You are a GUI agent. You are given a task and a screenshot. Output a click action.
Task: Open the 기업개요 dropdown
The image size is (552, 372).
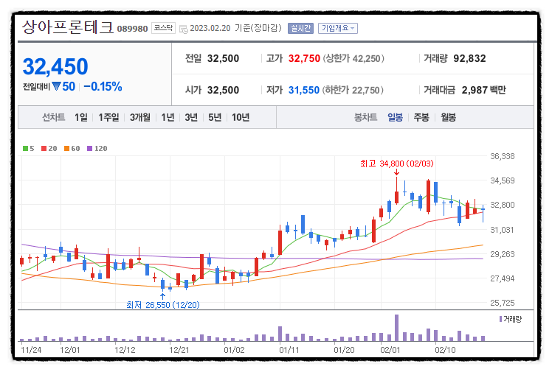click(x=338, y=28)
